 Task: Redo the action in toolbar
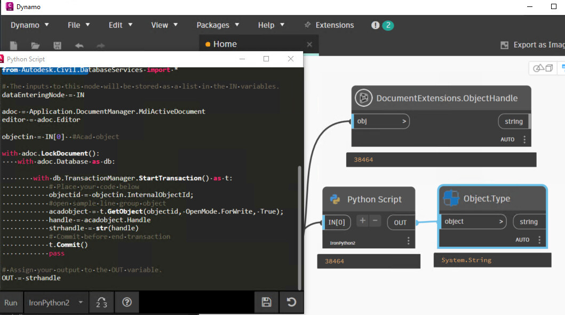pyautogui.click(x=101, y=45)
